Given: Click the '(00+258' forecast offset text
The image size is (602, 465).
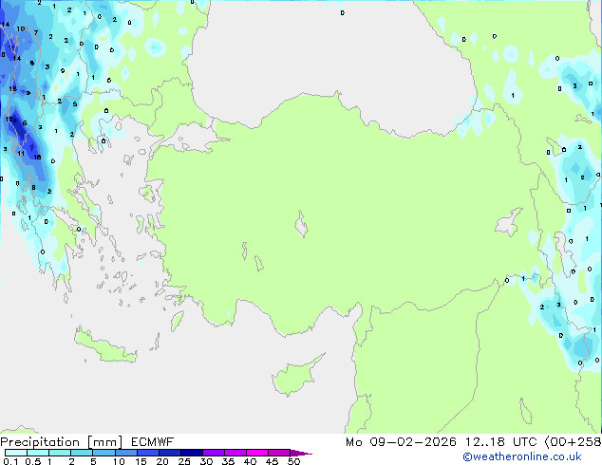Looking at the screenshot, I should click(x=573, y=442).
